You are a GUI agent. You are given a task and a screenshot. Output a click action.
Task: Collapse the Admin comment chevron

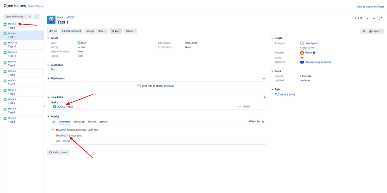coord(53,130)
